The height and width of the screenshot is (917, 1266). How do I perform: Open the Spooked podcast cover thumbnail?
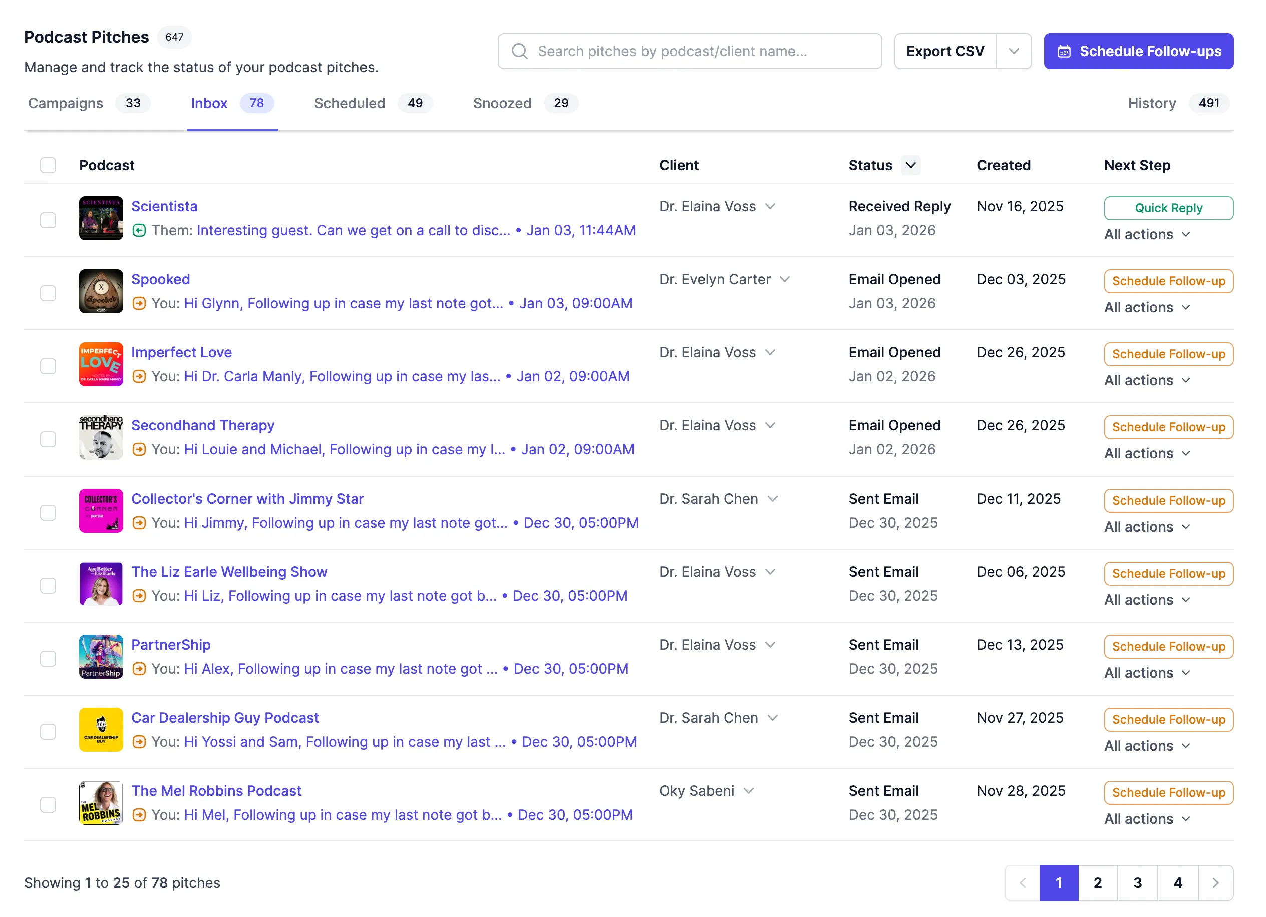tap(101, 291)
